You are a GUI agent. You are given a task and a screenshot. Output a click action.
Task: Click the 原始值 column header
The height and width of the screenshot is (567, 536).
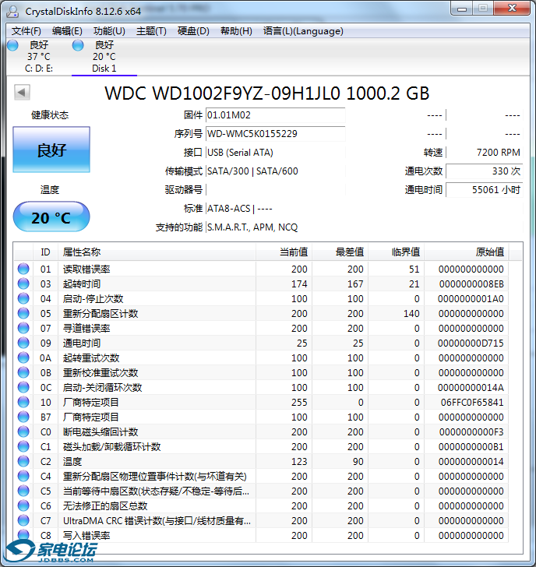[x=467, y=252]
